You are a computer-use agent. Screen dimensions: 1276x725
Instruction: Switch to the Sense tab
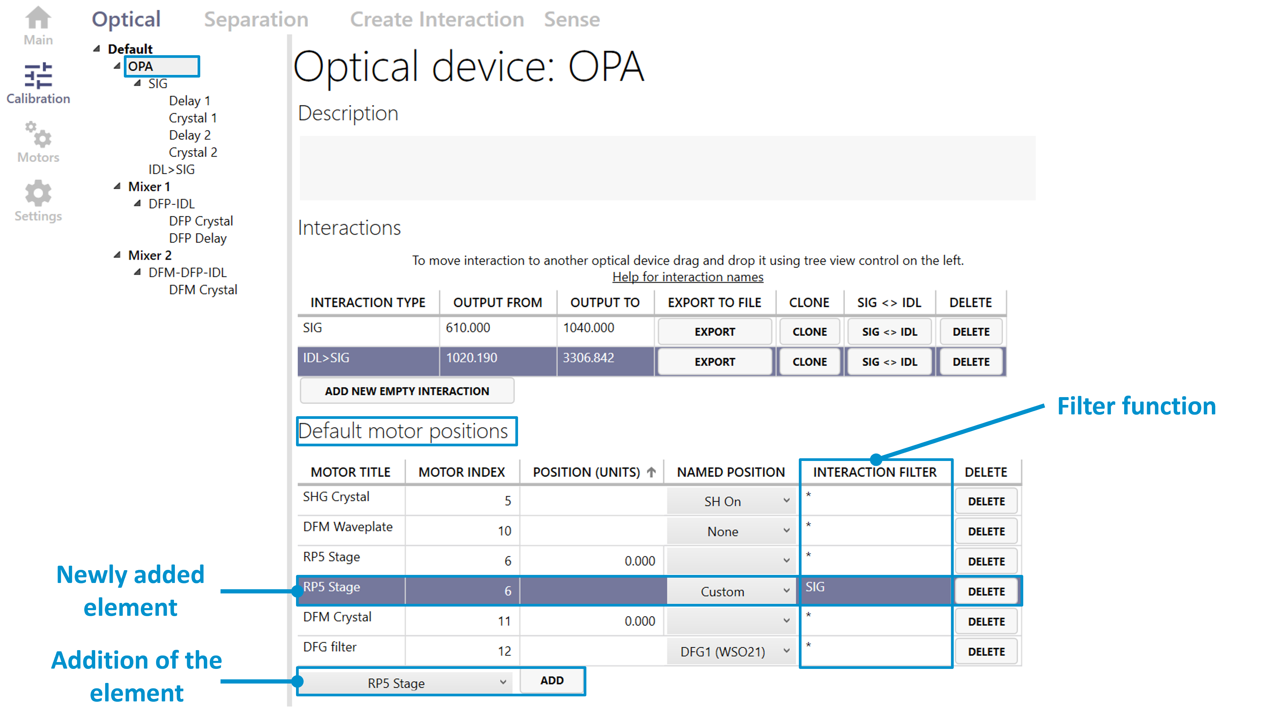pyautogui.click(x=571, y=20)
